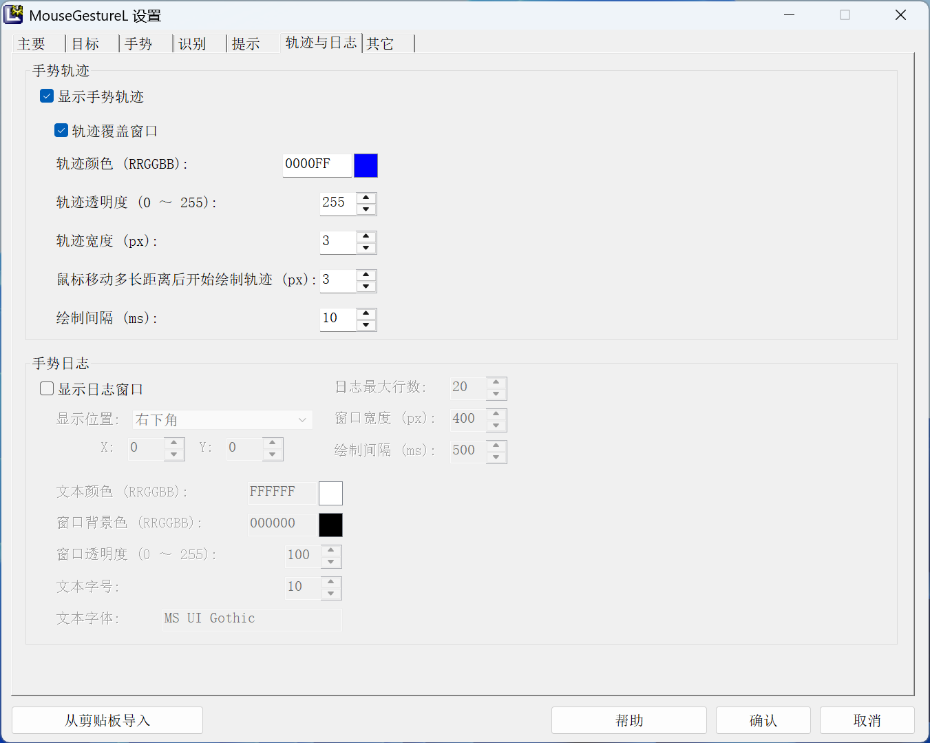The width and height of the screenshot is (930, 743).
Task: Click the MouseGestureL title bar icon
Action: 13,14
